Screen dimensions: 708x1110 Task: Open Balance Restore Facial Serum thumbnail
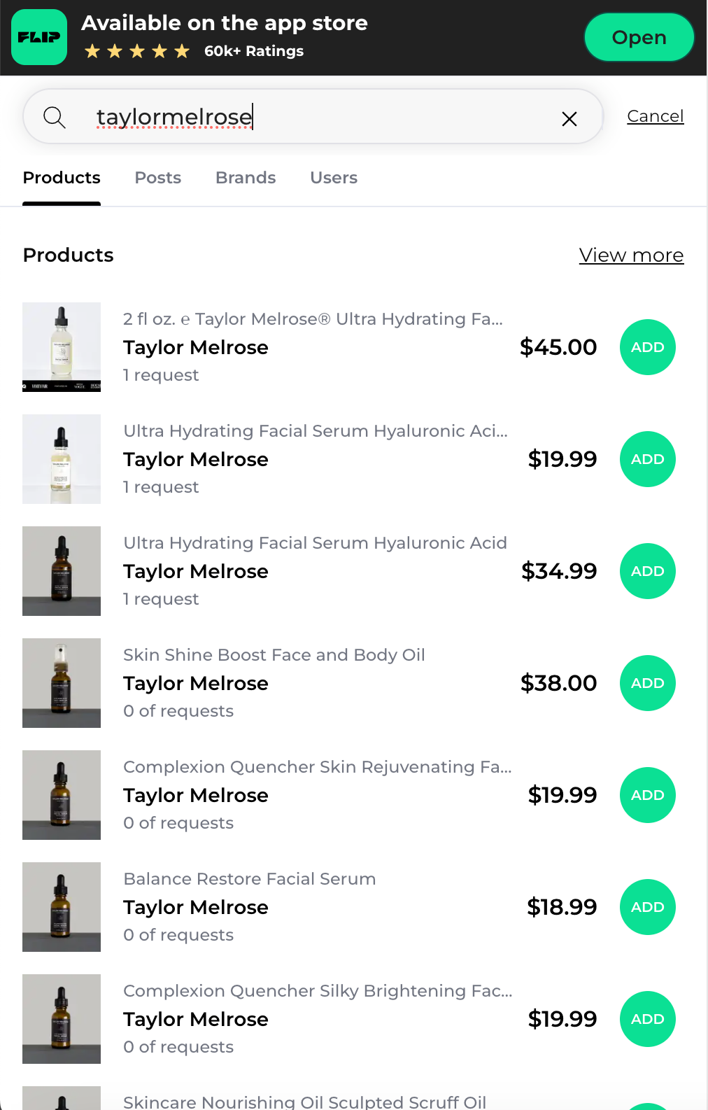coord(62,907)
